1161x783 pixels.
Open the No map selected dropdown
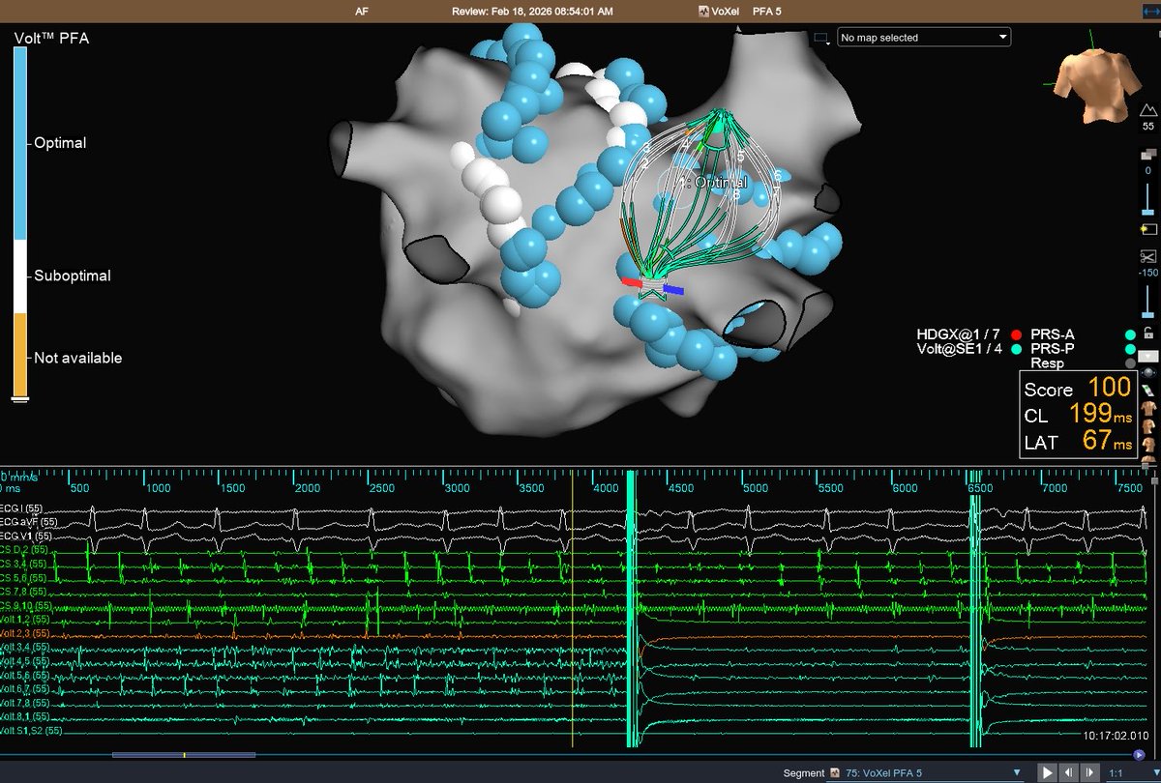(x=924, y=37)
